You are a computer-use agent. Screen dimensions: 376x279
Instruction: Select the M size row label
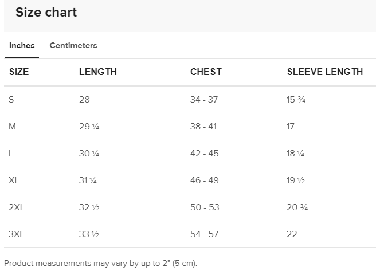point(13,127)
